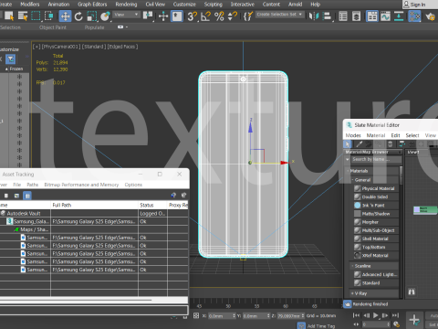Collapse the Frozen column header arrow
438x329 pixels.
coord(6,69)
